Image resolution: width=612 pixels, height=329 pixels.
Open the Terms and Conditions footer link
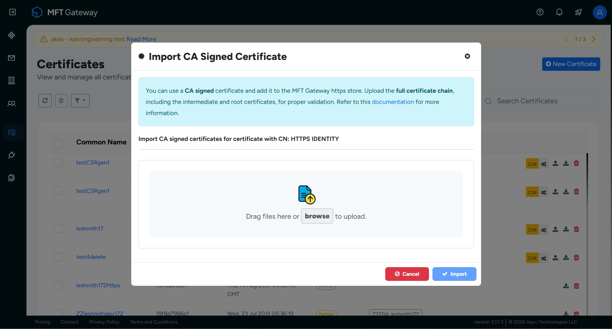[x=154, y=322]
